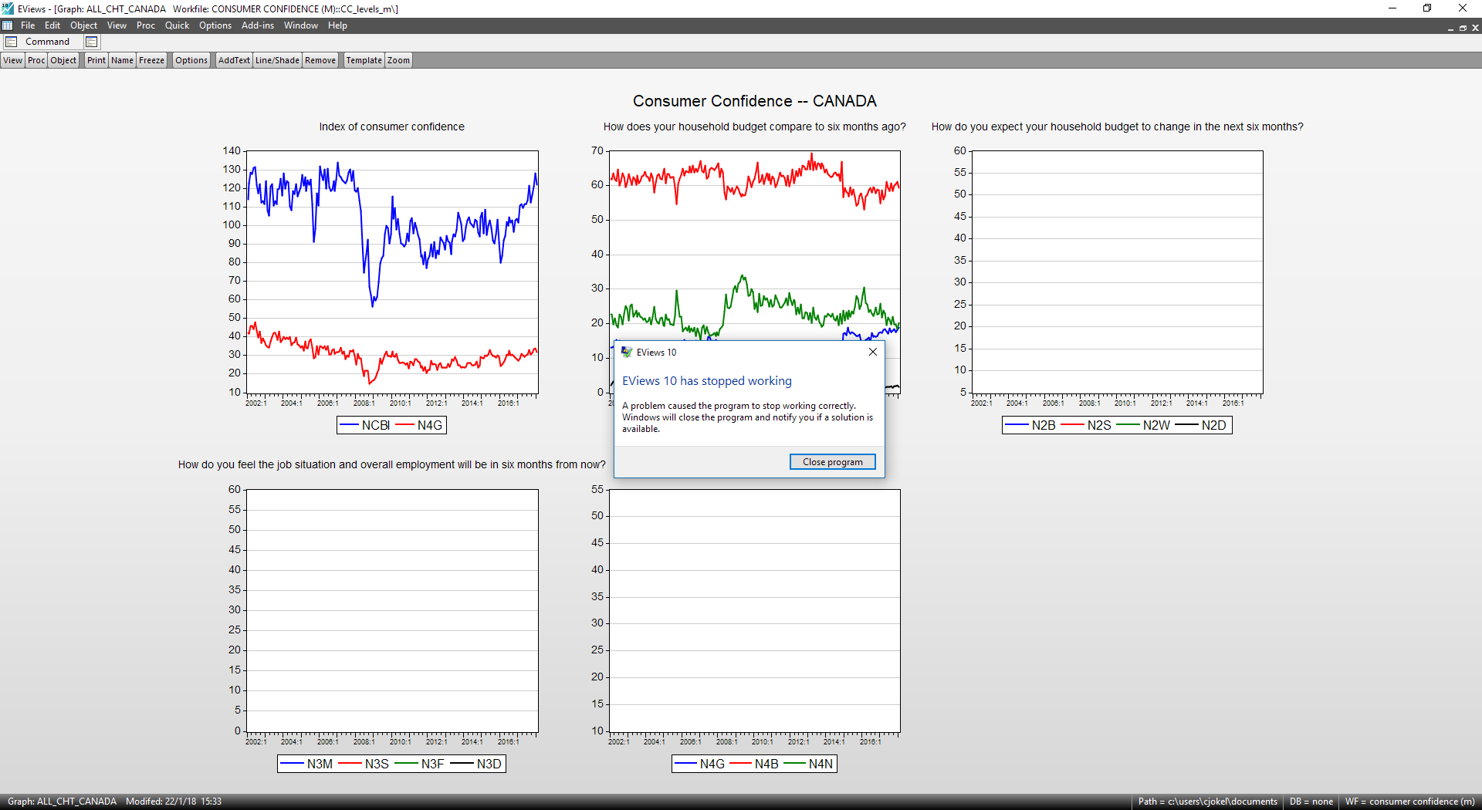Click the DB = none status bar entry
Viewport: 1482px width, 810px height.
coord(1311,802)
